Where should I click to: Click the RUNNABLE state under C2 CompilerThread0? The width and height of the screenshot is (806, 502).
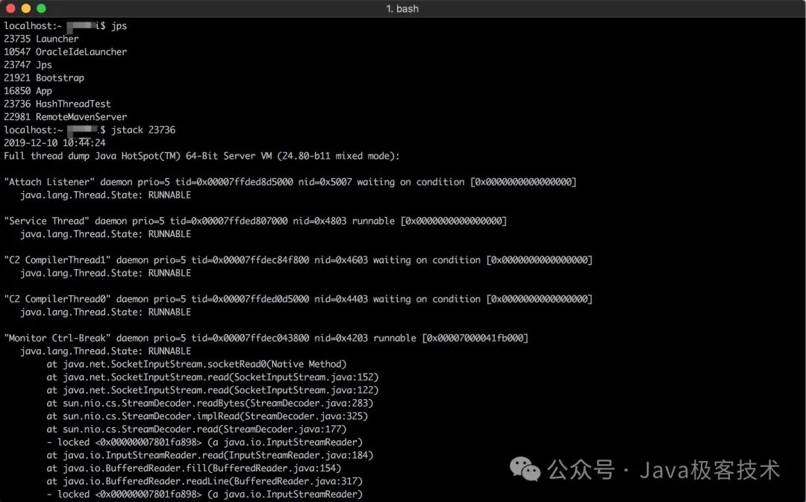(x=169, y=313)
